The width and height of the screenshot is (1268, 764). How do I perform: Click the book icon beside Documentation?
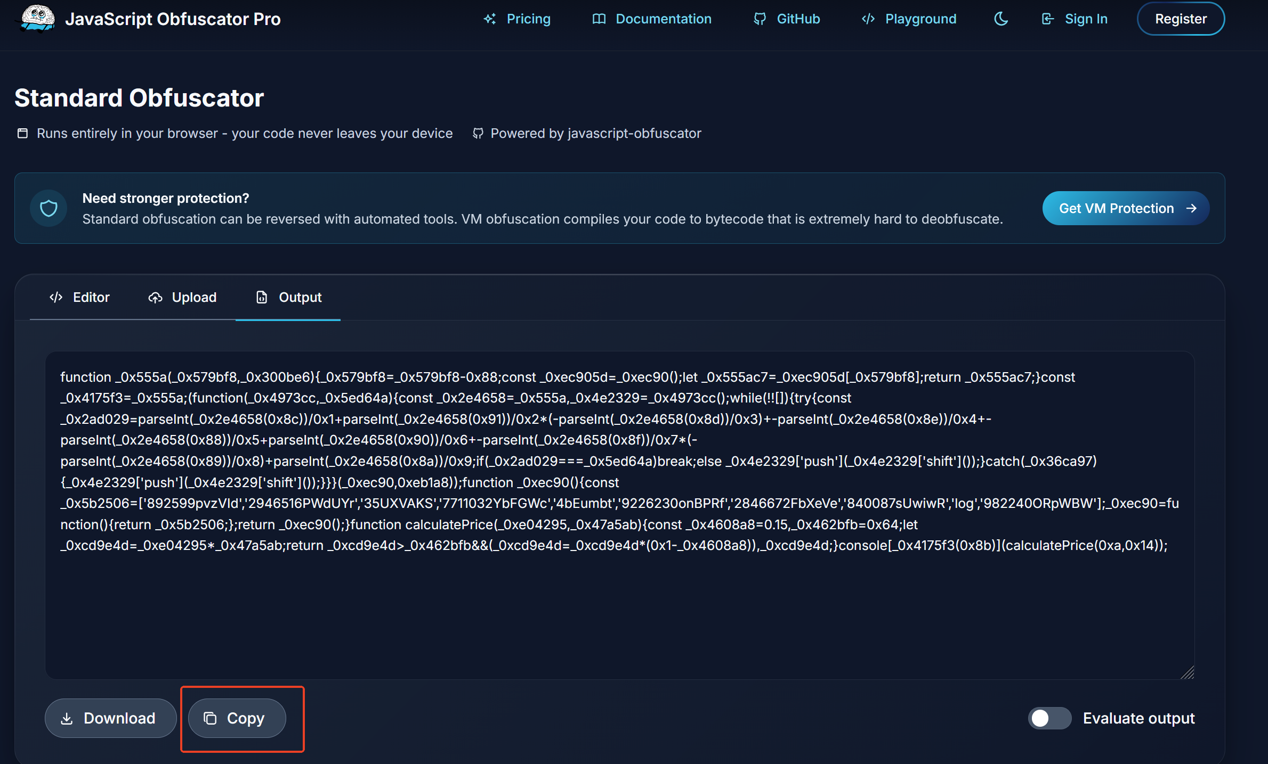(x=599, y=19)
